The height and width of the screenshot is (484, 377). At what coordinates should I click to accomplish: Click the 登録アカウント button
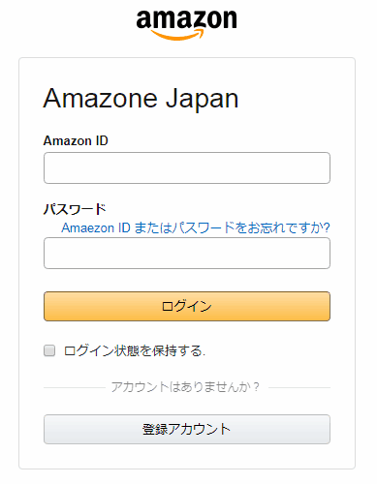(187, 429)
